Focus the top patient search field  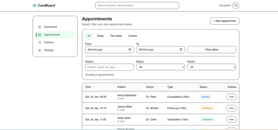coord(137,5)
